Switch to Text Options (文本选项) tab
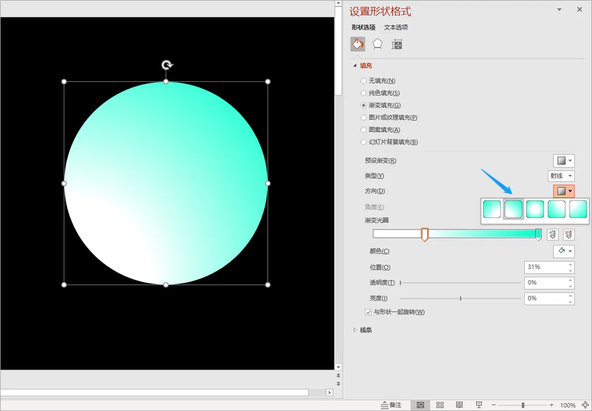 tap(396, 27)
